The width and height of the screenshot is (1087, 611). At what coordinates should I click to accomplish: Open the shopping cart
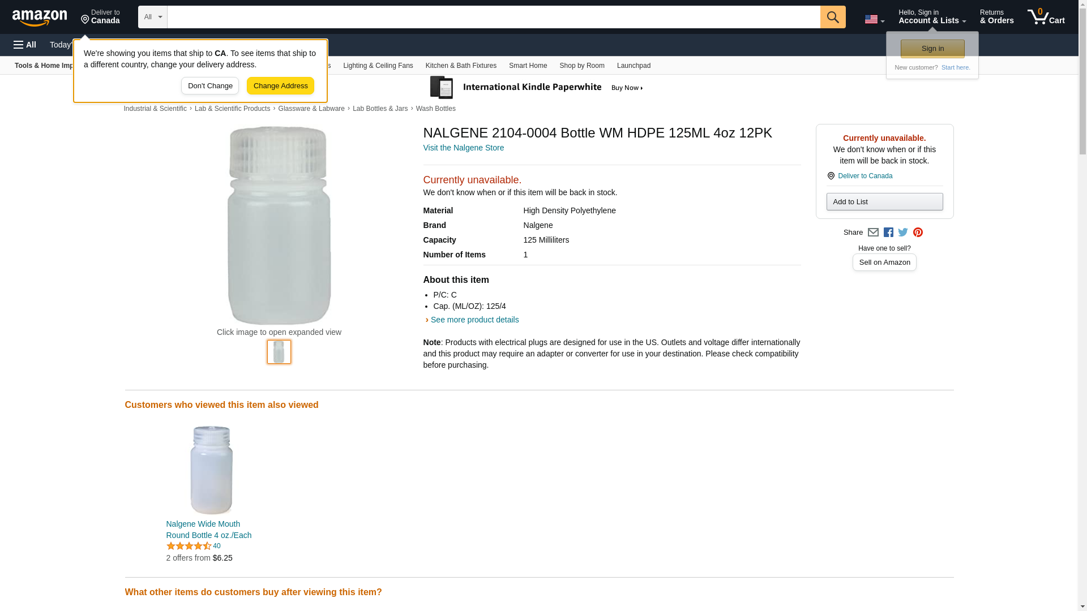[x=1046, y=17]
